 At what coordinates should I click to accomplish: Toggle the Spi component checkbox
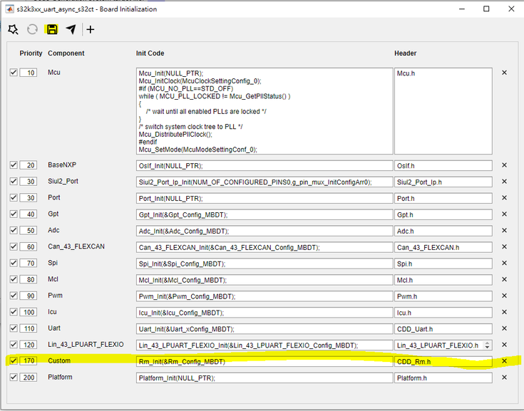[14, 263]
